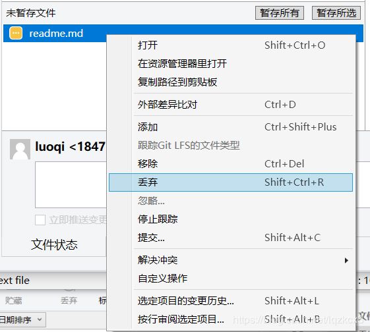Click the luoqi user avatar icon
The image size is (370, 332).
tap(20, 149)
